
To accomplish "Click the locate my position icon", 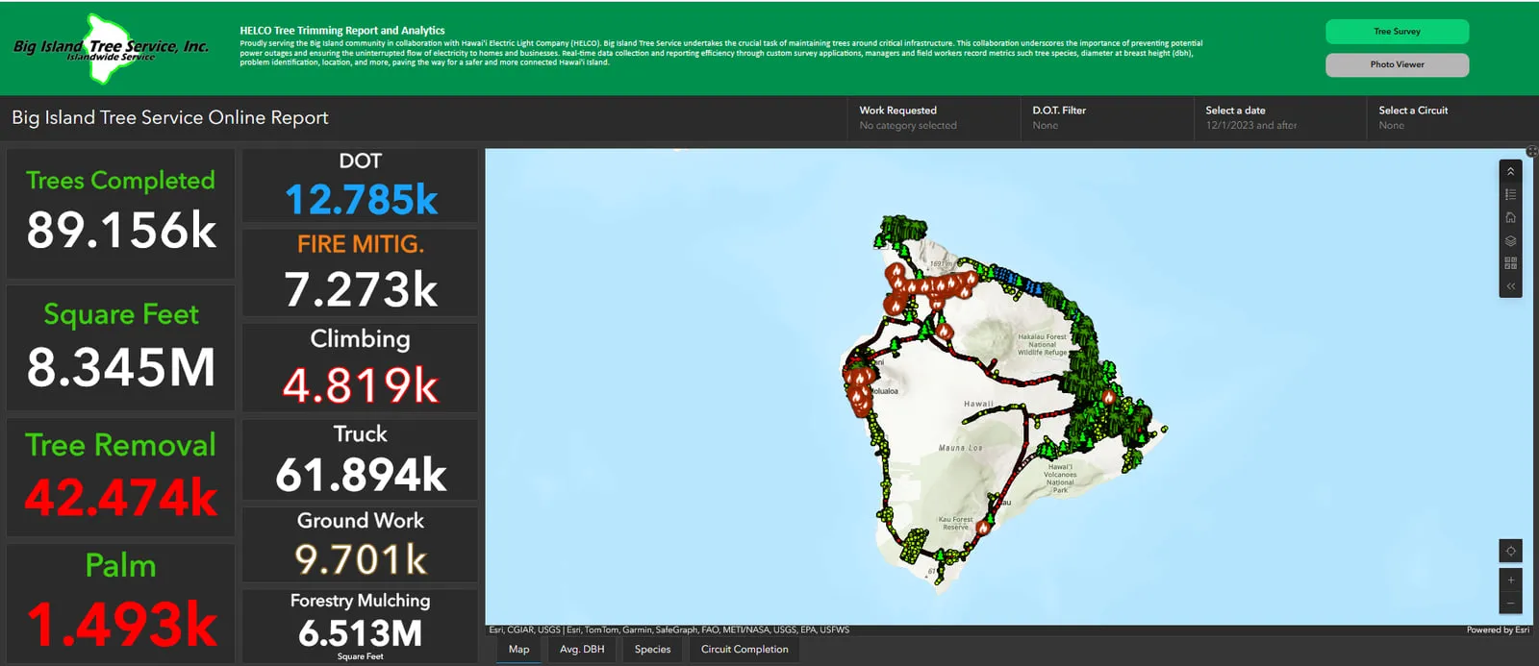I will (1510, 551).
